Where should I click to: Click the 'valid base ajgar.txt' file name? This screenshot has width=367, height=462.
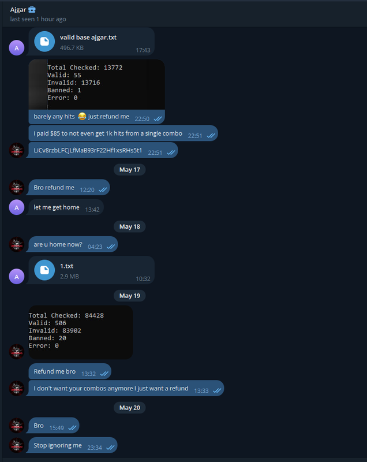[x=88, y=38]
